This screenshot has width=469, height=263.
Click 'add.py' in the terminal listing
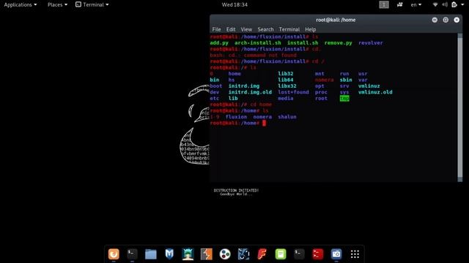(x=219, y=43)
